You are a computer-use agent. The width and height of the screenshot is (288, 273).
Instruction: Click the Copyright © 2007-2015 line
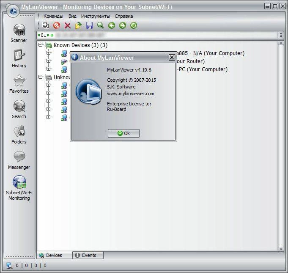tap(132, 80)
